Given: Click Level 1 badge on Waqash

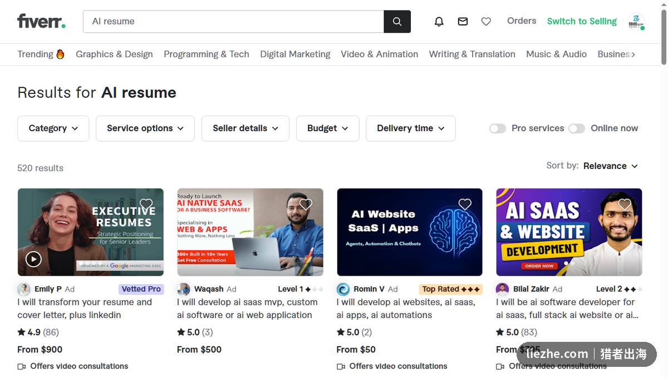Looking at the screenshot, I should pos(301,289).
